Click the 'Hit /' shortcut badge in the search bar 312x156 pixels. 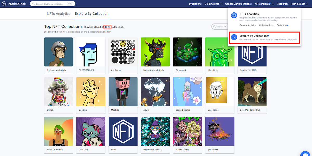70,4
